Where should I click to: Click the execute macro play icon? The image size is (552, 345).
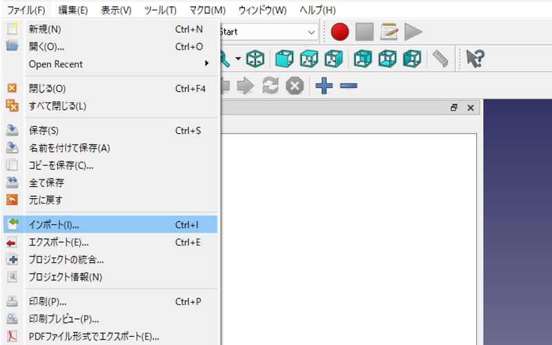click(413, 32)
